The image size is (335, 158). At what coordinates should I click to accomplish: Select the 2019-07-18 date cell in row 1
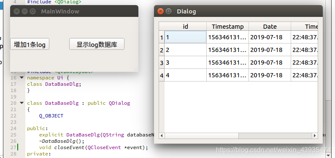tap(270, 37)
